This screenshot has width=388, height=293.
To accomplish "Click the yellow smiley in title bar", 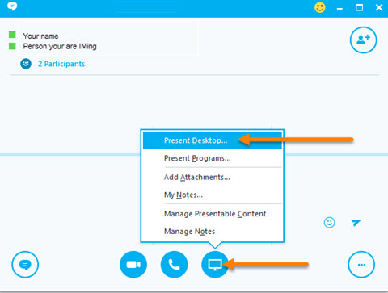I will point(320,7).
